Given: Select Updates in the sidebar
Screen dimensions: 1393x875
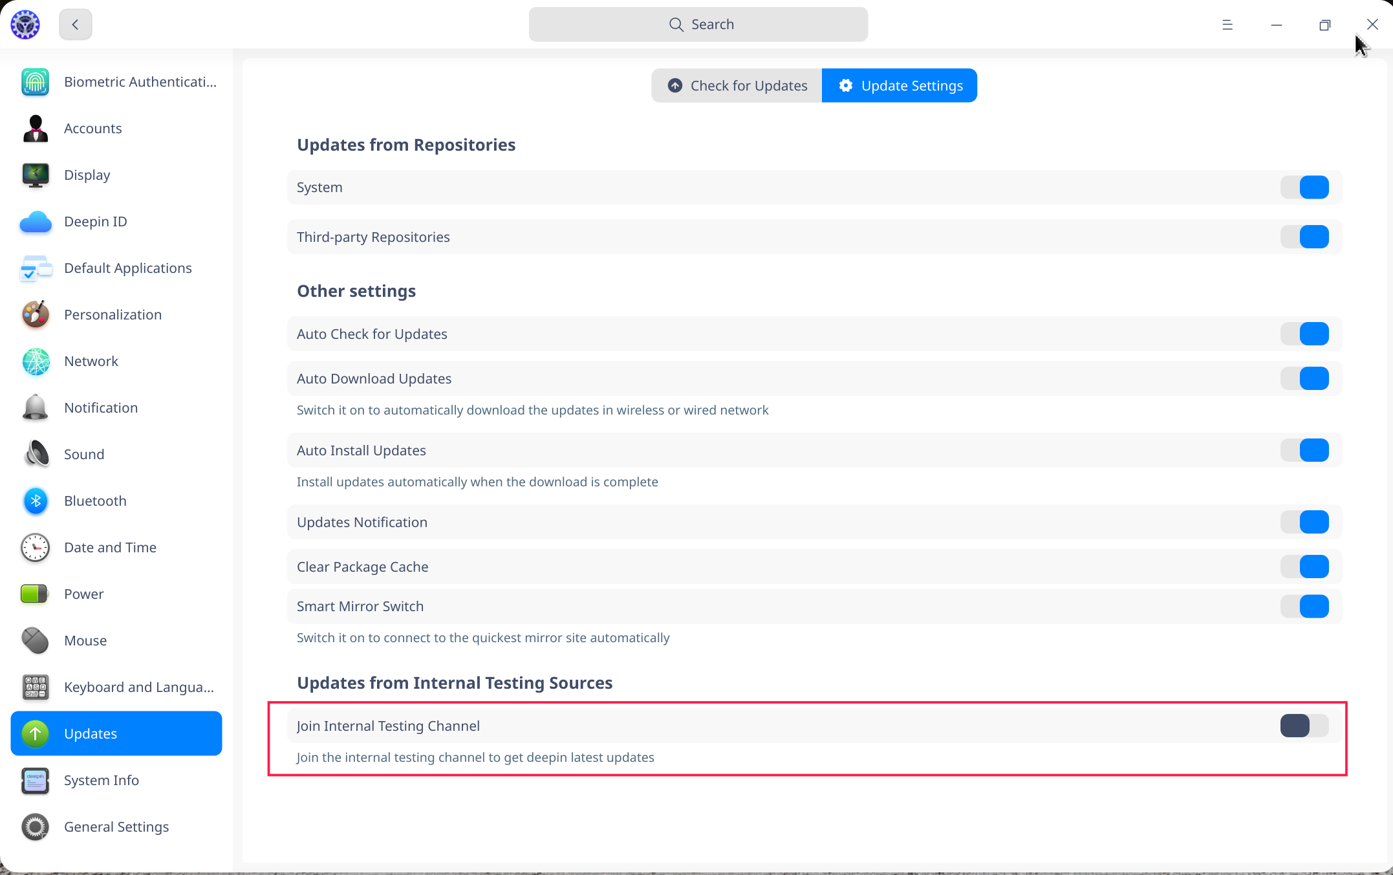Looking at the screenshot, I should pyautogui.click(x=116, y=733).
